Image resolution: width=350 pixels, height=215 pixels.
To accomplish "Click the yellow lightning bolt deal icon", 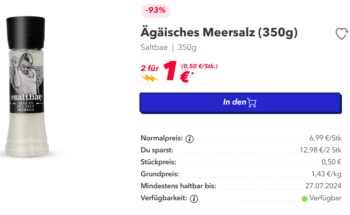I will [149, 78].
